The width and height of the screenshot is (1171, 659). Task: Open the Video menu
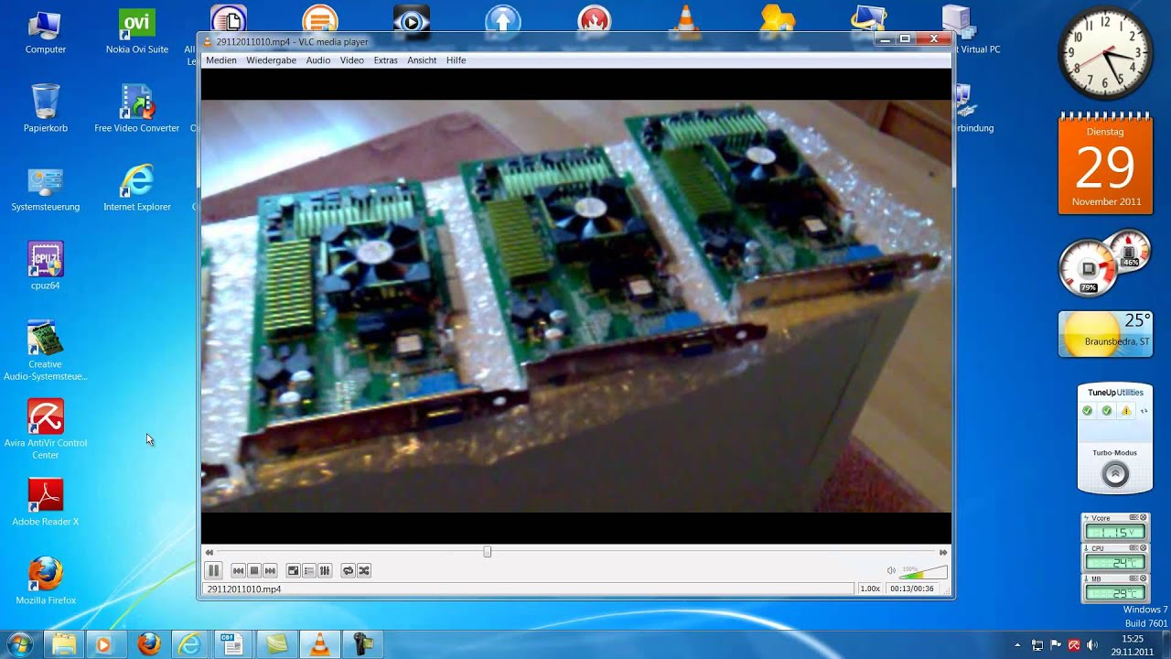pos(352,60)
